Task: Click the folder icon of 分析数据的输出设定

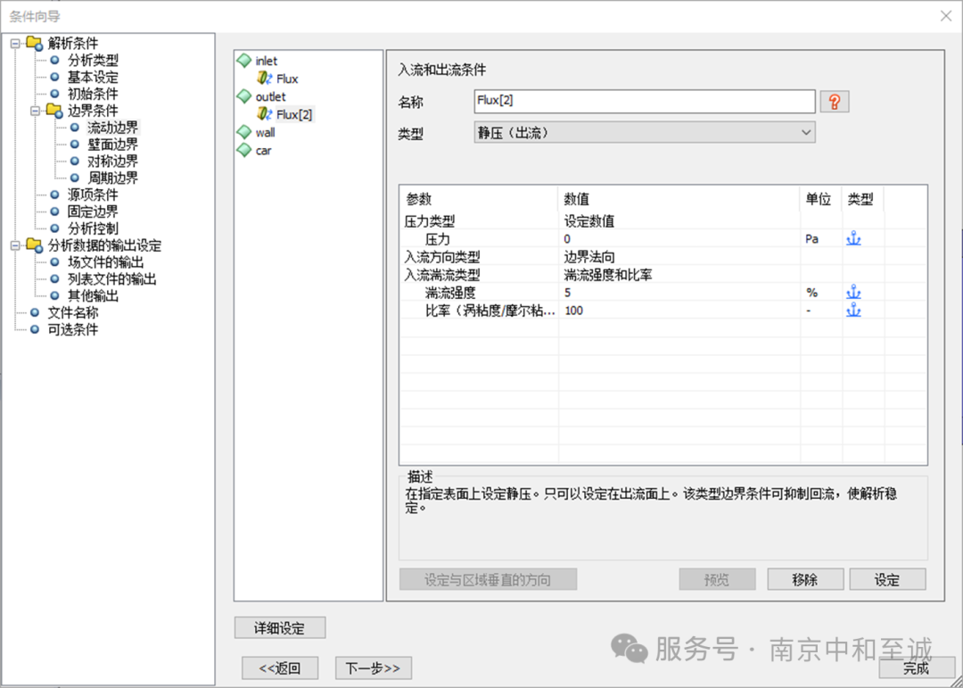Action: tap(35, 245)
